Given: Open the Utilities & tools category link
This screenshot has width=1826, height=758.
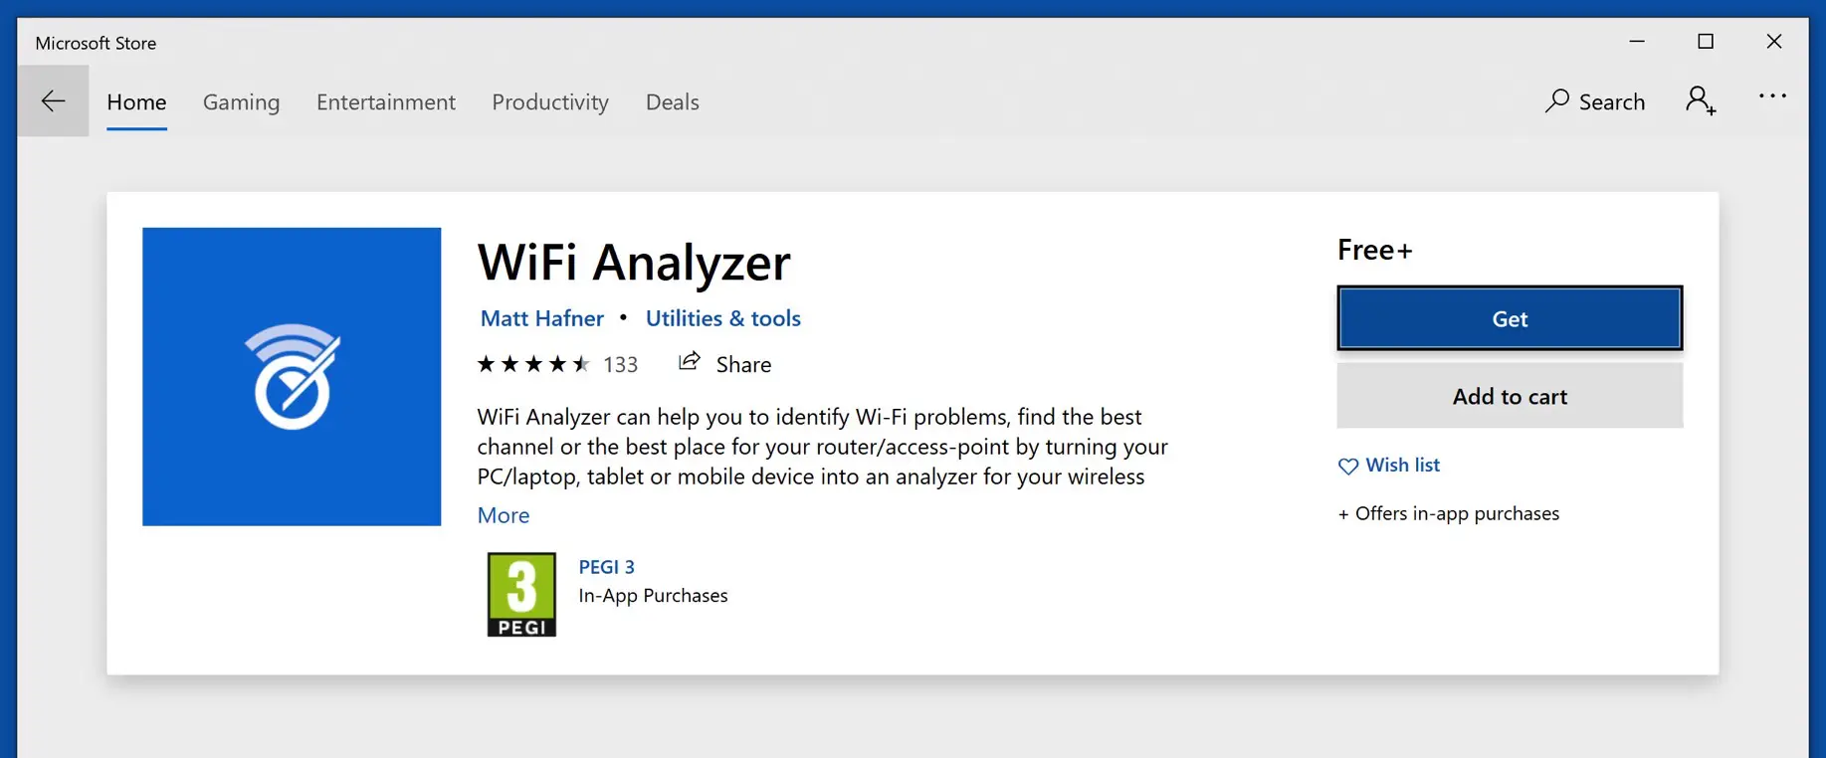Looking at the screenshot, I should 723,318.
